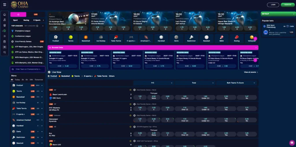Open the gift promotions icon in rail

coord(5,42)
